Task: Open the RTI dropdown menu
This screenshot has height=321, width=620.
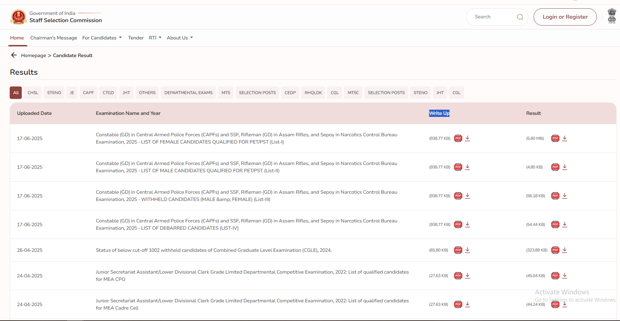Action: (155, 38)
